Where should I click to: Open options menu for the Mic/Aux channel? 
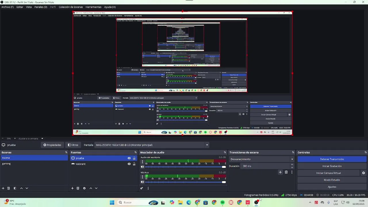[x=142, y=177]
